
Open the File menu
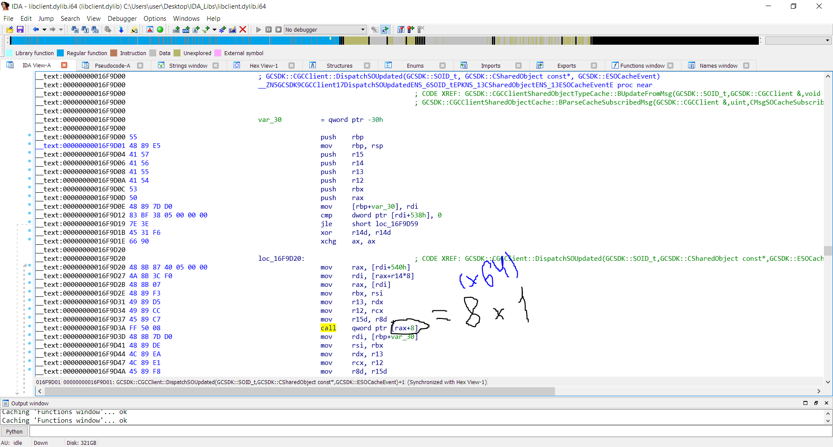tap(8, 18)
